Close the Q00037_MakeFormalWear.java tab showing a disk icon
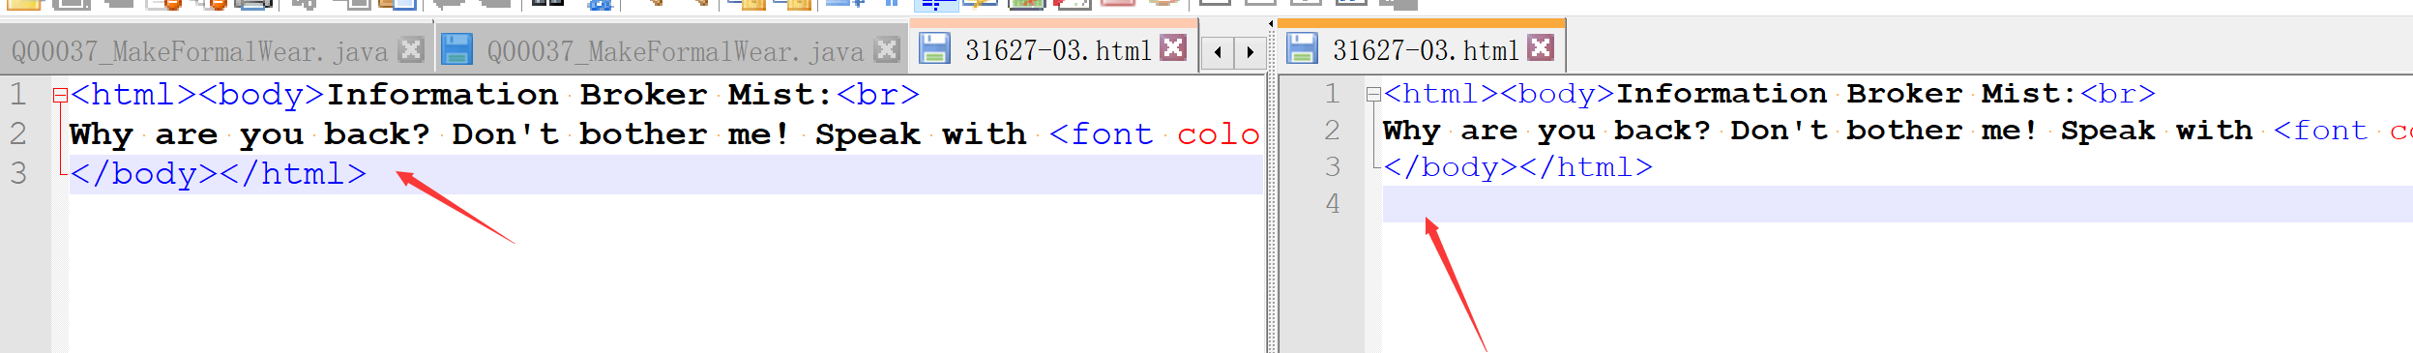 887,49
